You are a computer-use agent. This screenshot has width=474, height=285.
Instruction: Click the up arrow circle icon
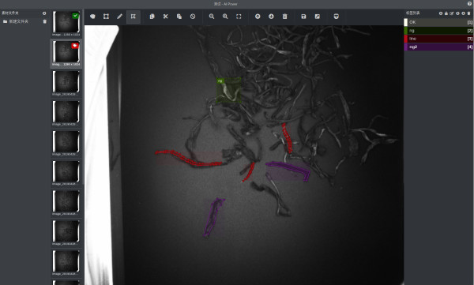click(258, 17)
